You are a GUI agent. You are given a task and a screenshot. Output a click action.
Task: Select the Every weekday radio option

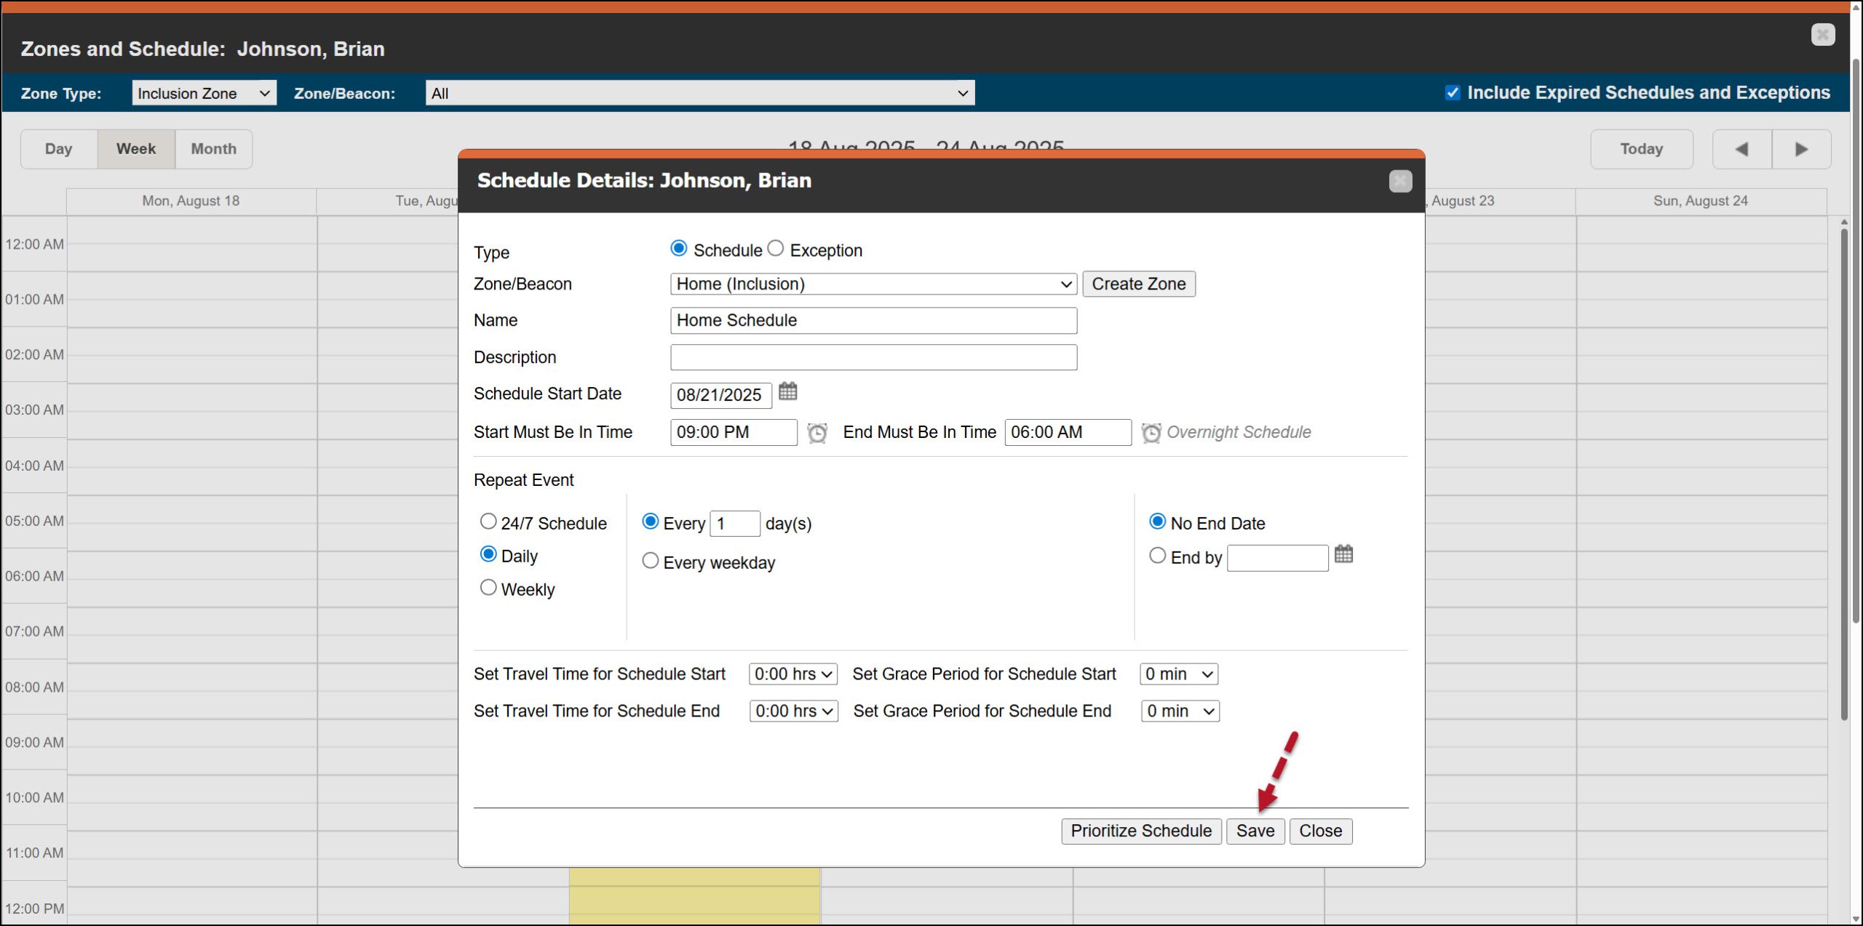(650, 561)
